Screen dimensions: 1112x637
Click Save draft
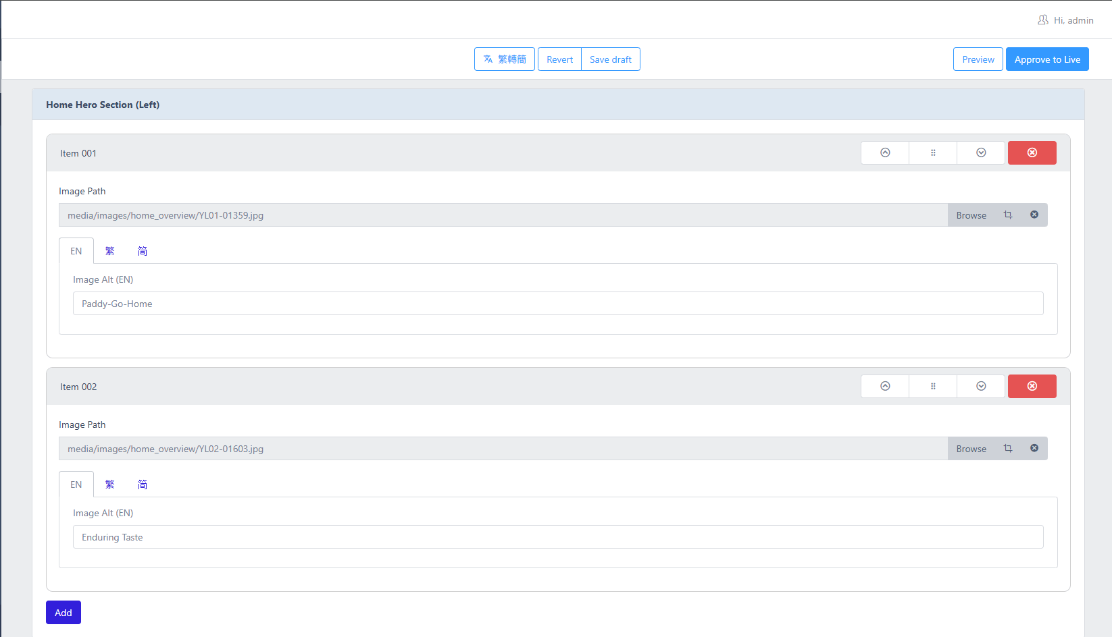tap(610, 59)
